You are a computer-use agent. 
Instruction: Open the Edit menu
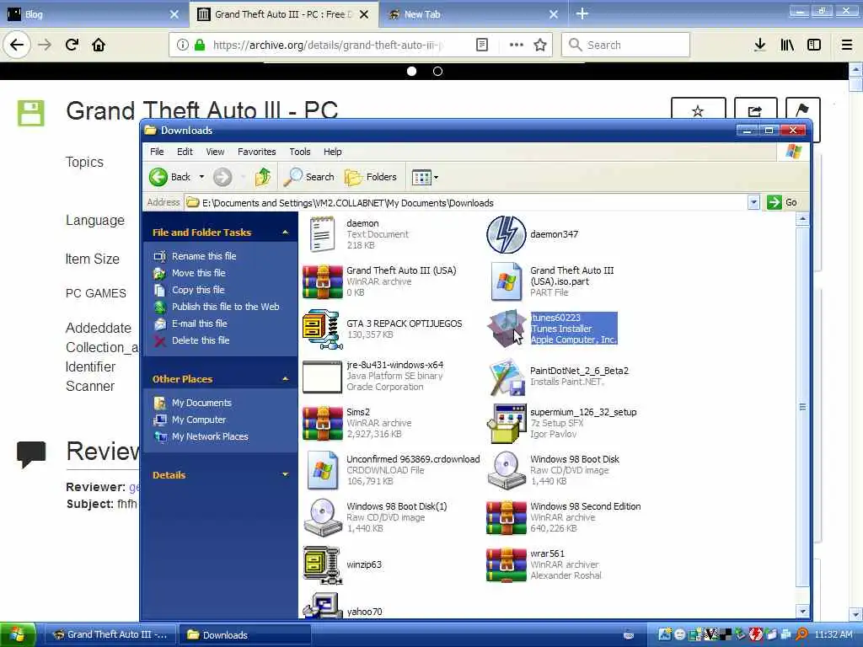pyautogui.click(x=185, y=152)
